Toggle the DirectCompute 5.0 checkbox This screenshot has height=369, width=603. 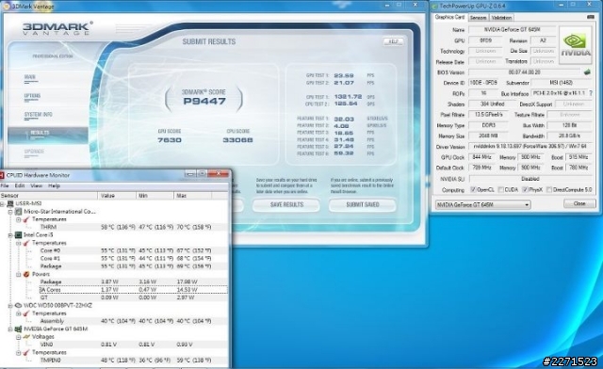pos(549,189)
